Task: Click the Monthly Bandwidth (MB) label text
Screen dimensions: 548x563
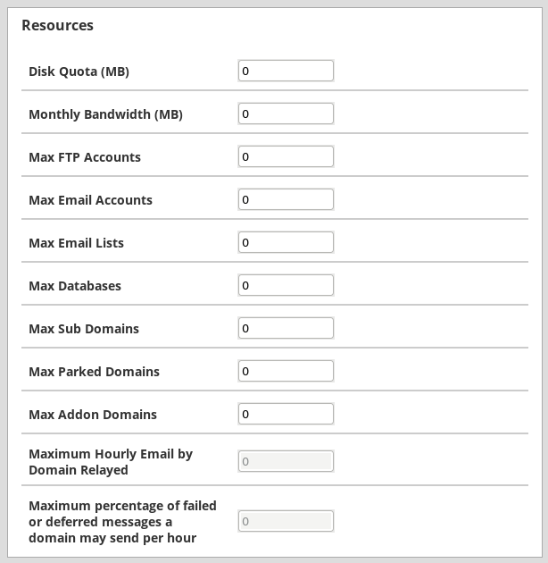Action: [105, 114]
